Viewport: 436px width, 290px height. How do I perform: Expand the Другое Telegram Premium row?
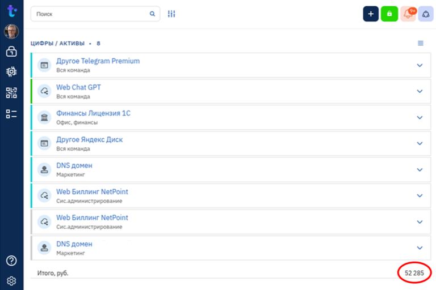point(420,65)
